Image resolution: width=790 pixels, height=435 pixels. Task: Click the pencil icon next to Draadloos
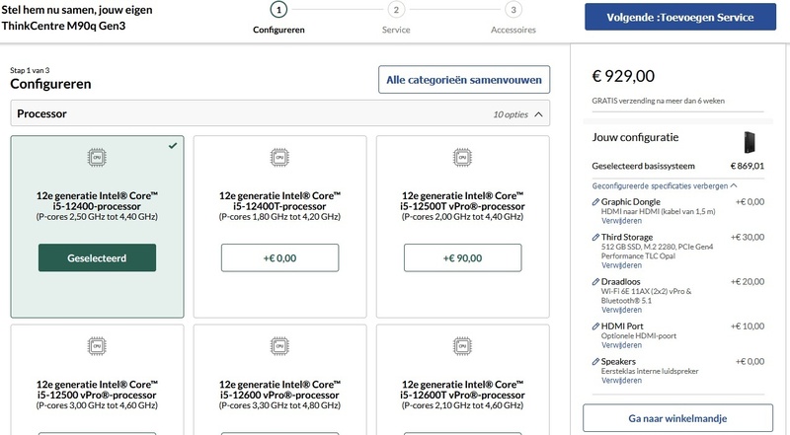pos(595,282)
